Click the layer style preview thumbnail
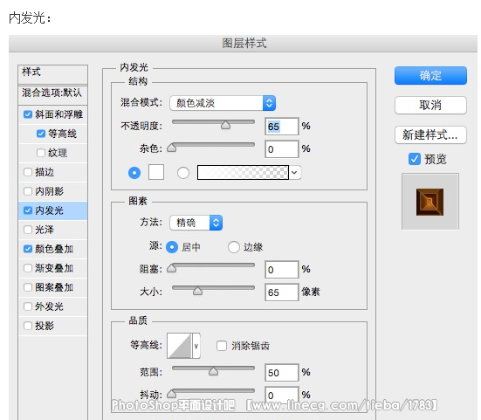481x420 pixels. [x=429, y=202]
